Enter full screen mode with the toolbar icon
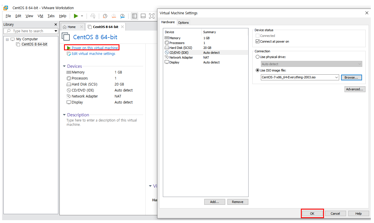This screenshot has width=374, height=223. coord(152,16)
